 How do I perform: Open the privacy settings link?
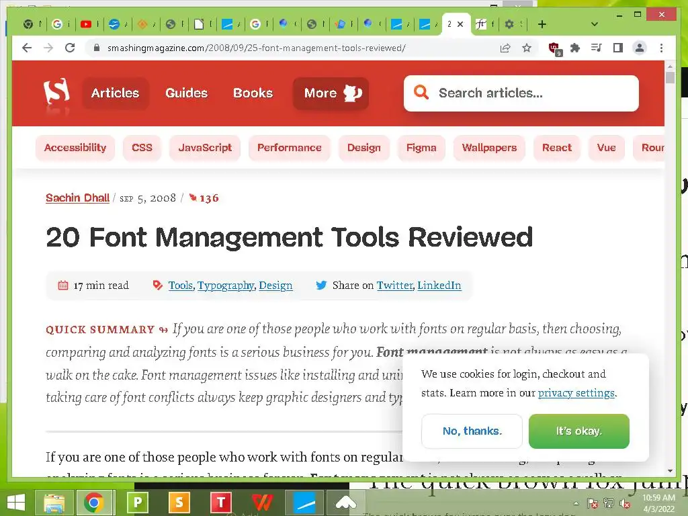click(576, 393)
